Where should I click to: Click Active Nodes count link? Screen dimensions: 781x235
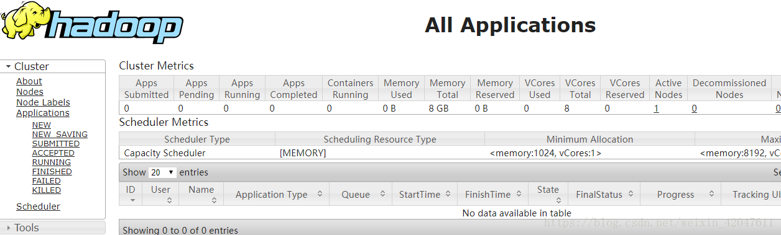pyautogui.click(x=656, y=109)
